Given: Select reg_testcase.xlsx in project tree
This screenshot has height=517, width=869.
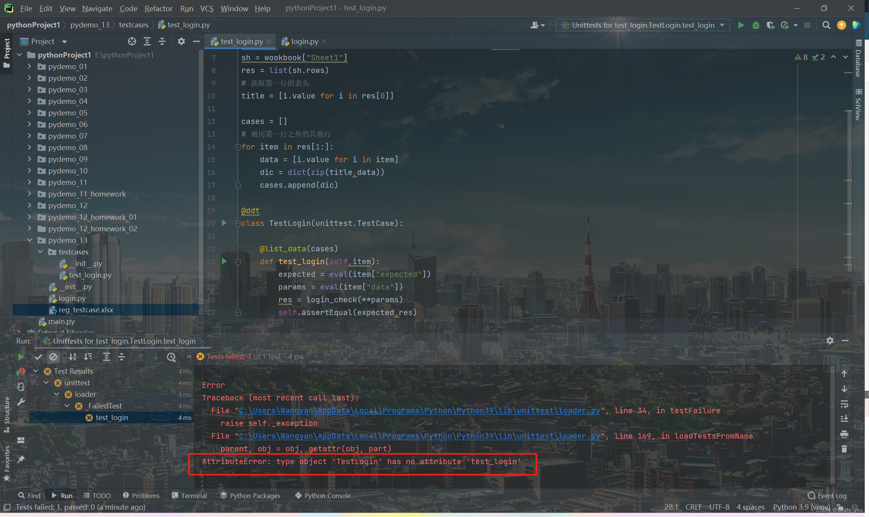Looking at the screenshot, I should (86, 310).
